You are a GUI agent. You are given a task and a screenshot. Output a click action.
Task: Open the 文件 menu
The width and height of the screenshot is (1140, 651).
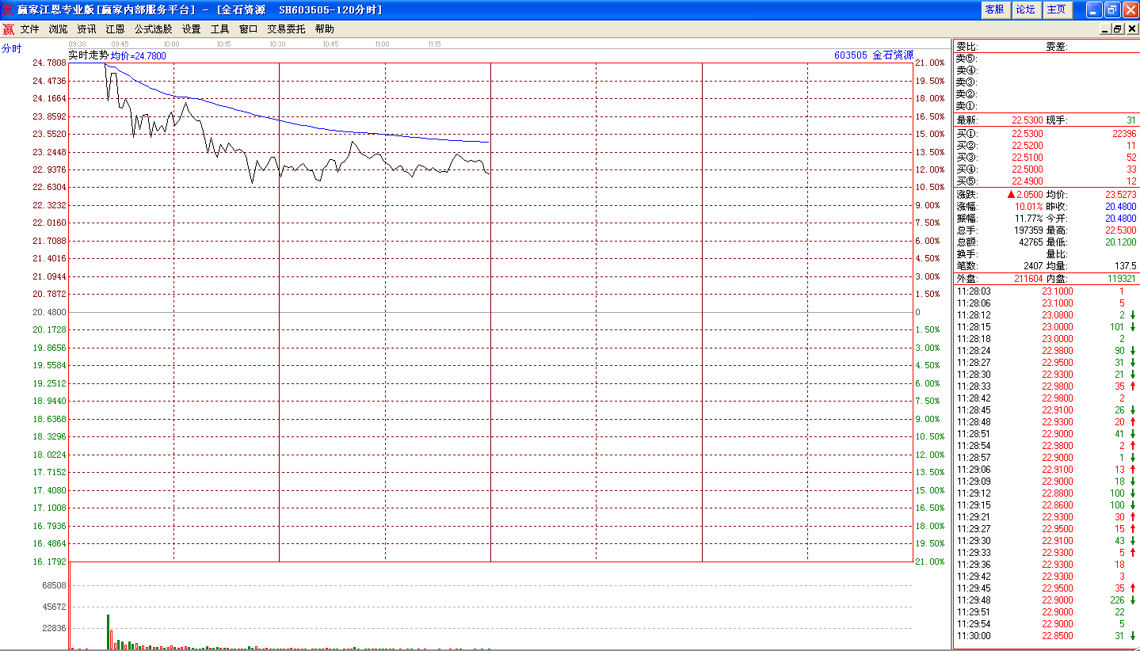29,29
